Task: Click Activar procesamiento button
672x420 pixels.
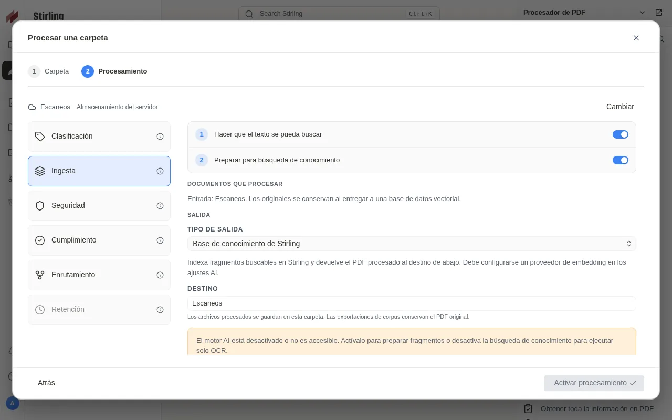Action: [x=594, y=383]
